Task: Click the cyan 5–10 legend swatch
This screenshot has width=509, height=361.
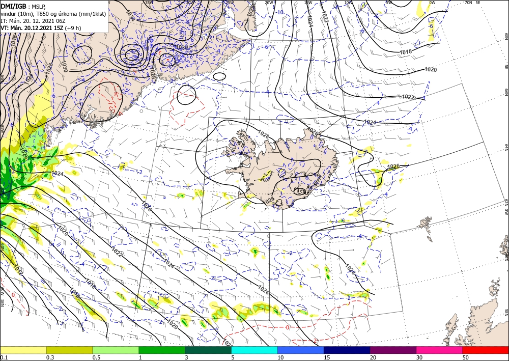Action: click(254, 350)
